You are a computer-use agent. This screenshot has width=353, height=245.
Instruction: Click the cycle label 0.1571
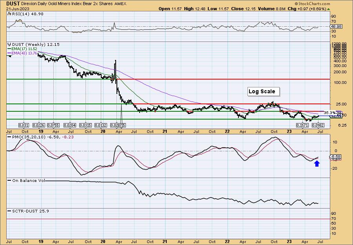(x=302, y=125)
